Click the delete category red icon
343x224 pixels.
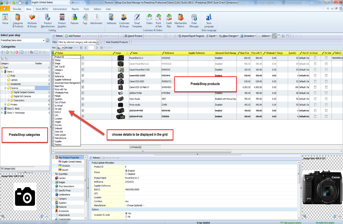click(x=17, y=52)
